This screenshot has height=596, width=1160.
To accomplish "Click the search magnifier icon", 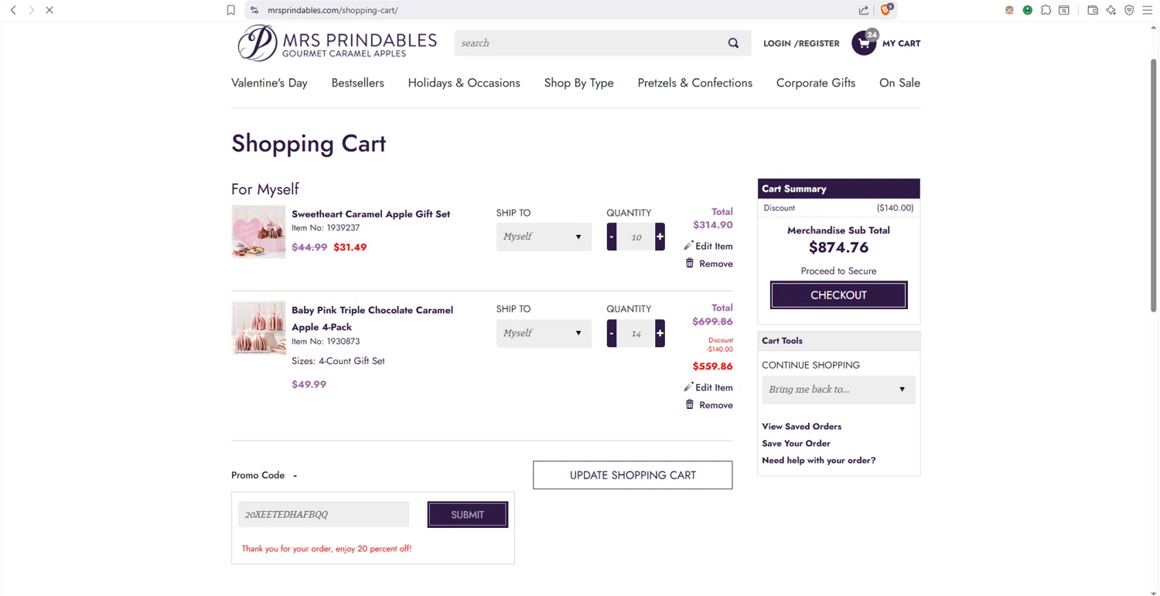I will point(733,43).
